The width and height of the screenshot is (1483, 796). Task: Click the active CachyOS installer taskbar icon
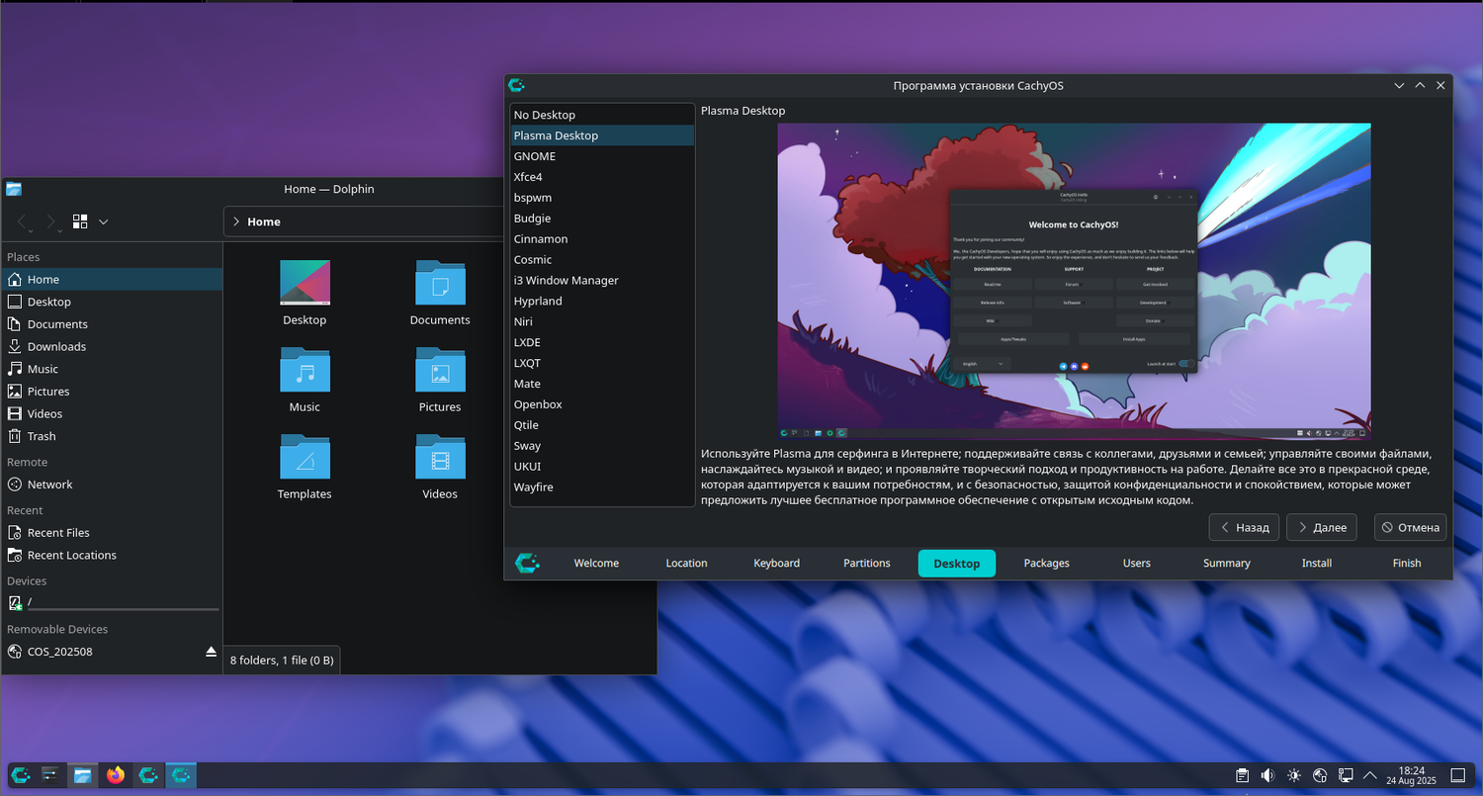coord(181,775)
